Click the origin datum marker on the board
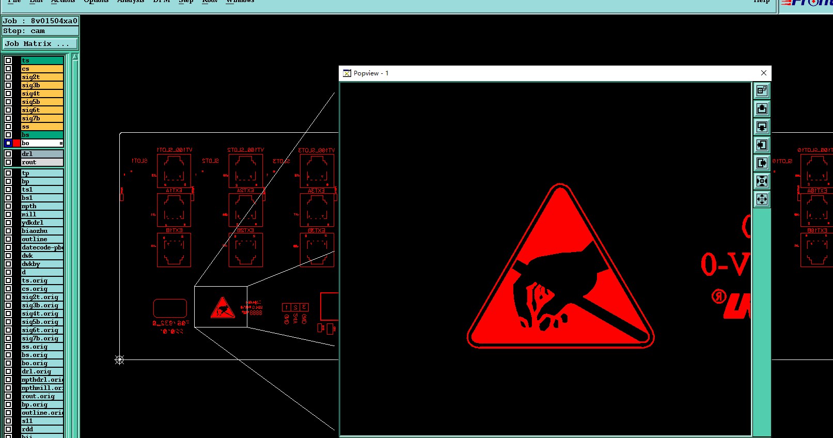This screenshot has width=833, height=438. point(119,360)
